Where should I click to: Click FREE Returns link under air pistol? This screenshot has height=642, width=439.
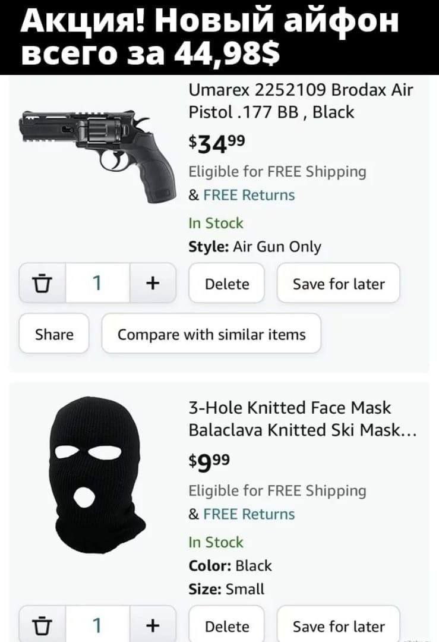(x=248, y=195)
